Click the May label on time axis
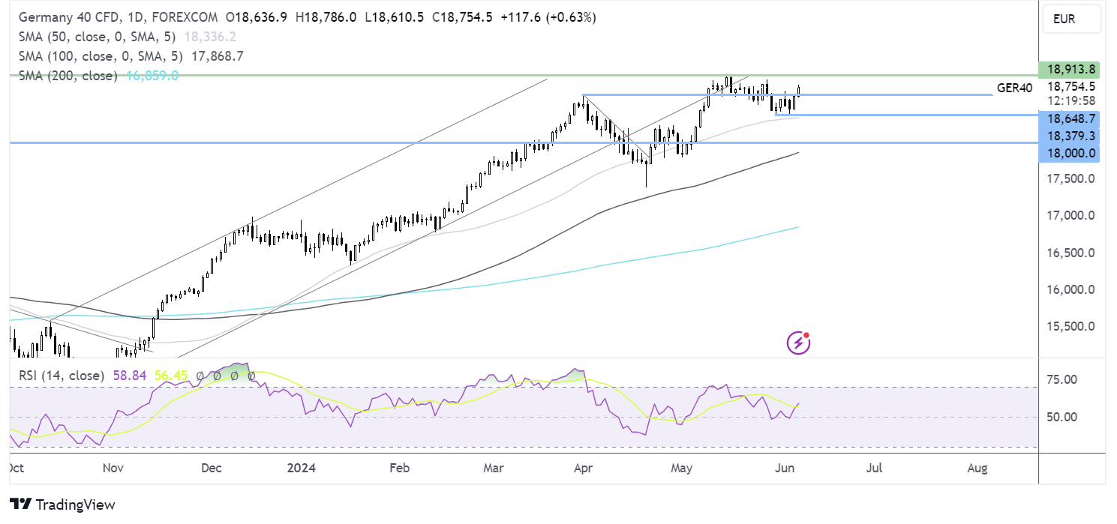This screenshot has width=1117, height=524. pyautogui.click(x=681, y=469)
